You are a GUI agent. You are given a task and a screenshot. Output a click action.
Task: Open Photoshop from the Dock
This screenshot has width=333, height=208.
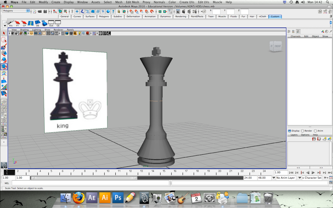tap(118, 197)
